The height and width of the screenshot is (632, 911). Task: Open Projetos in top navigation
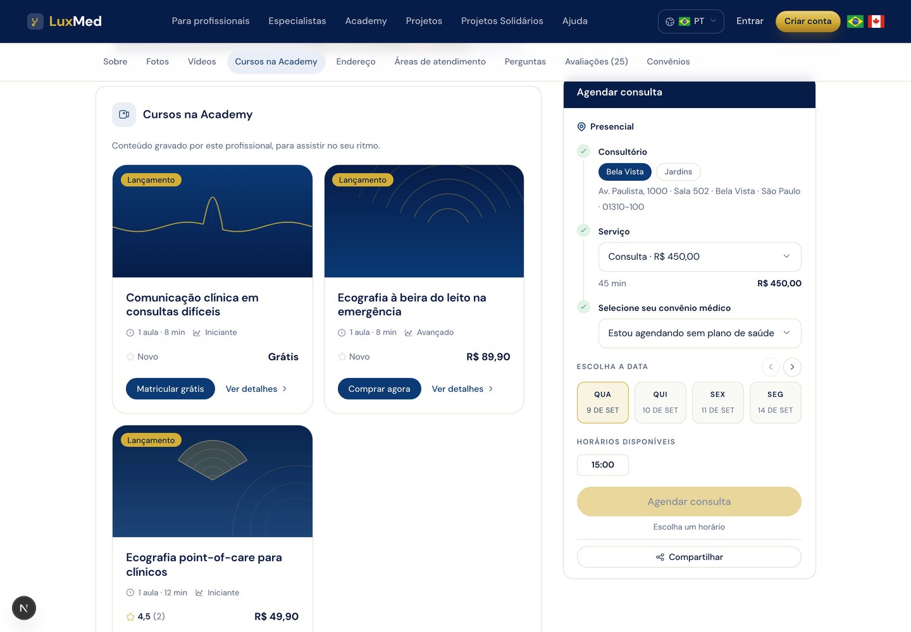[x=424, y=21]
